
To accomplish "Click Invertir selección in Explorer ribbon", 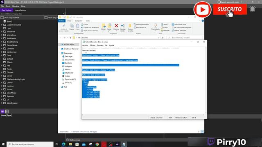I will (179, 31).
